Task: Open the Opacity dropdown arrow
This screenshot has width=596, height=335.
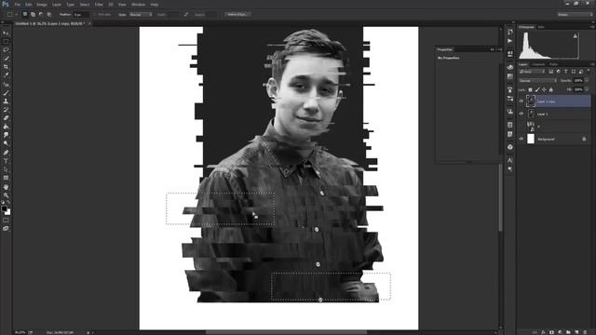Action: [x=587, y=81]
